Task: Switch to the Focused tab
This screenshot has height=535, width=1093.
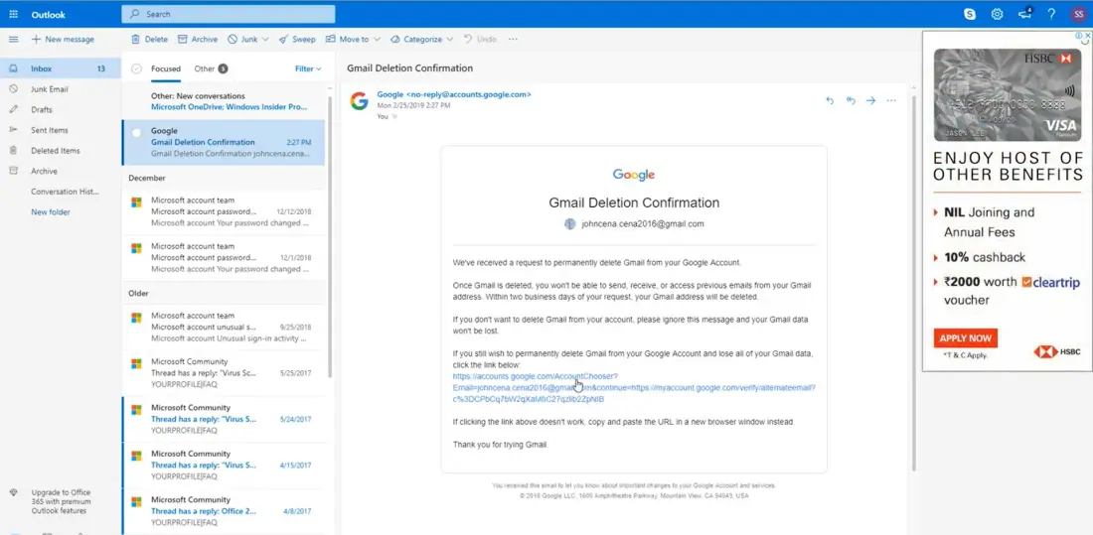Action: tap(166, 68)
